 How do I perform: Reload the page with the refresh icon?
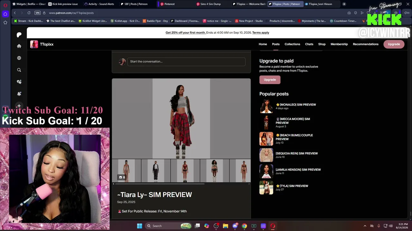tap(29, 13)
